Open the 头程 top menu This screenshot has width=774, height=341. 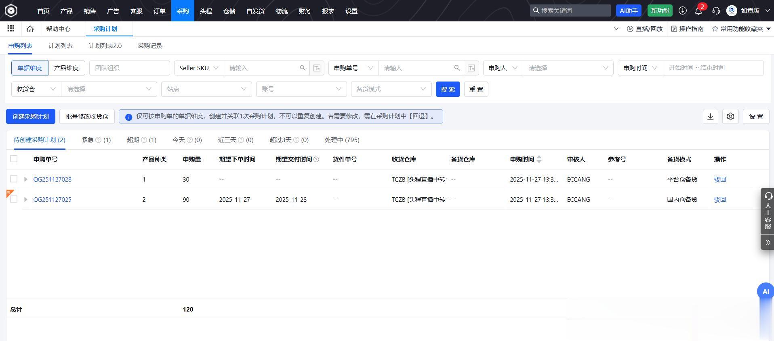[206, 10]
